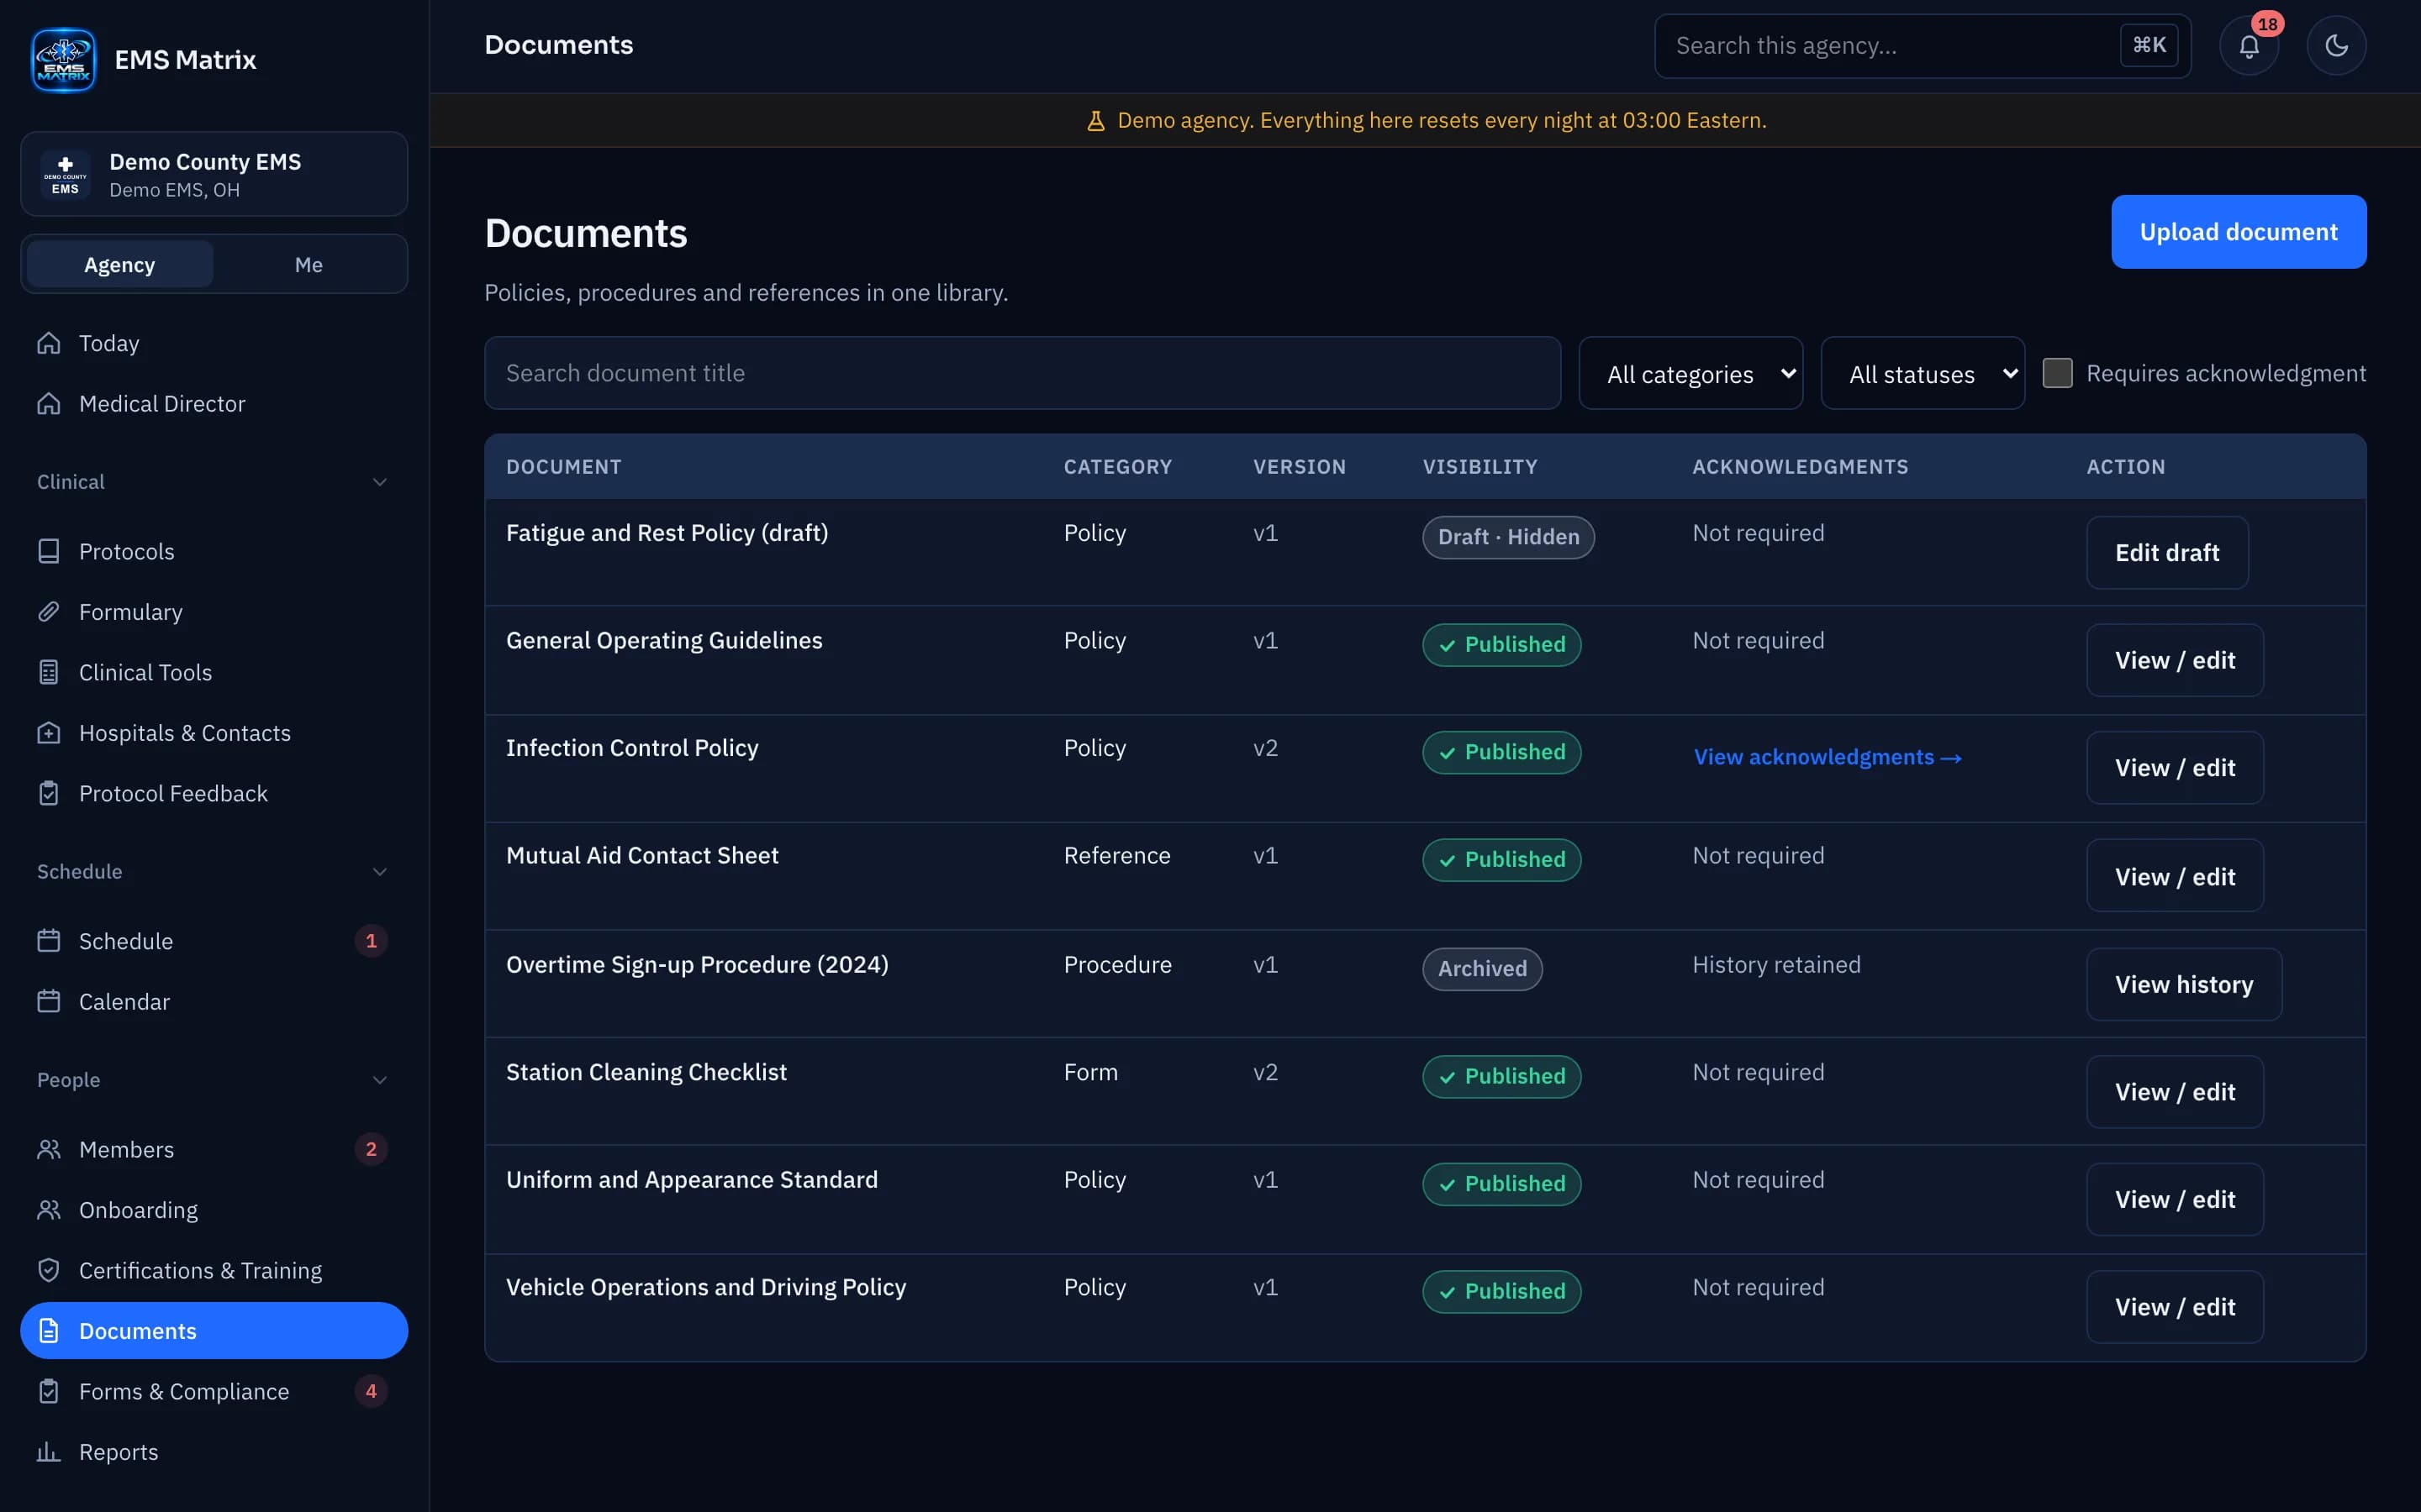Open the All statuses dropdown
The width and height of the screenshot is (2421, 1512).
1923,373
